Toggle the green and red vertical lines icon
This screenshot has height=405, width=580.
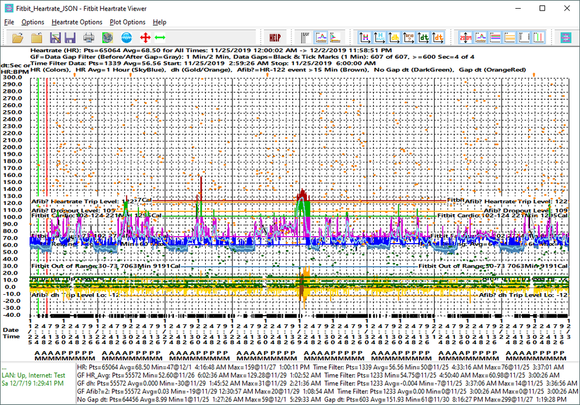click(x=539, y=38)
